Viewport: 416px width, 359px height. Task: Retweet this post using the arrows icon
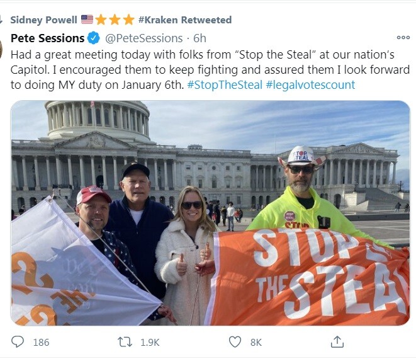click(126, 342)
